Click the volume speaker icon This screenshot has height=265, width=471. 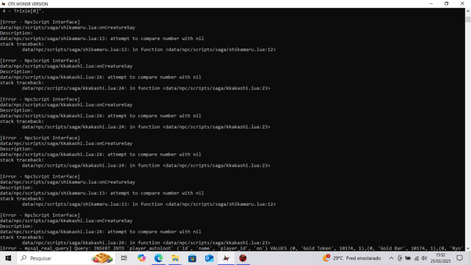pos(424,258)
